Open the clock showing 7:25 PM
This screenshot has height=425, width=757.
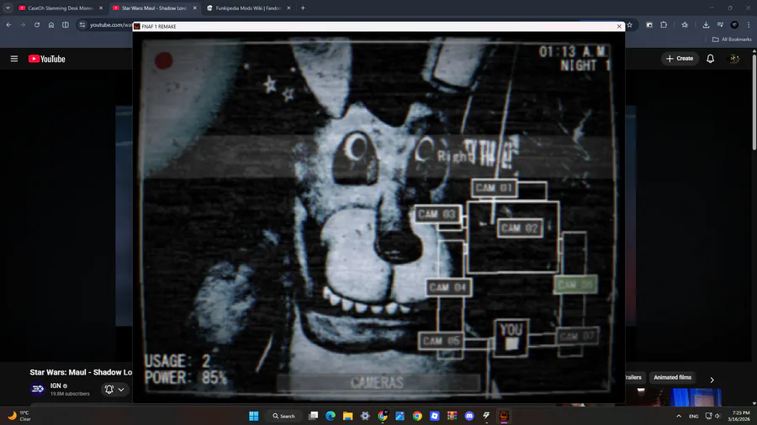tap(740, 416)
